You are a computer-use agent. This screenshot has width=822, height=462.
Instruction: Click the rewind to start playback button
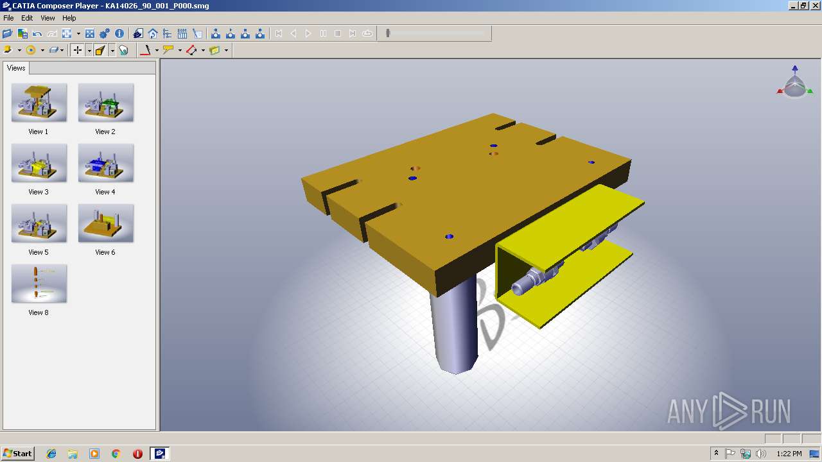point(279,33)
